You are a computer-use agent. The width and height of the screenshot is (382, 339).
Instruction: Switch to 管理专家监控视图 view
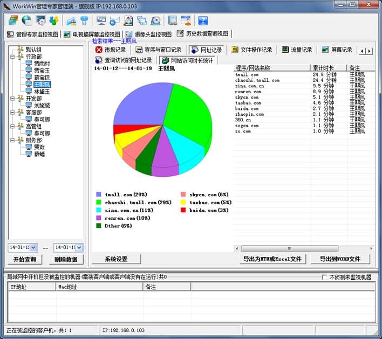(x=33, y=34)
